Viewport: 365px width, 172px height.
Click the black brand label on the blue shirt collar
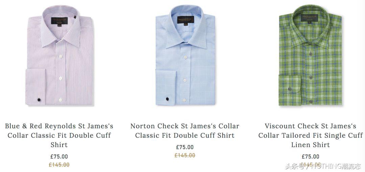click(x=186, y=20)
